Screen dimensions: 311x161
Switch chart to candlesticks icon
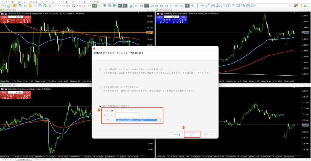[x=94, y=6]
